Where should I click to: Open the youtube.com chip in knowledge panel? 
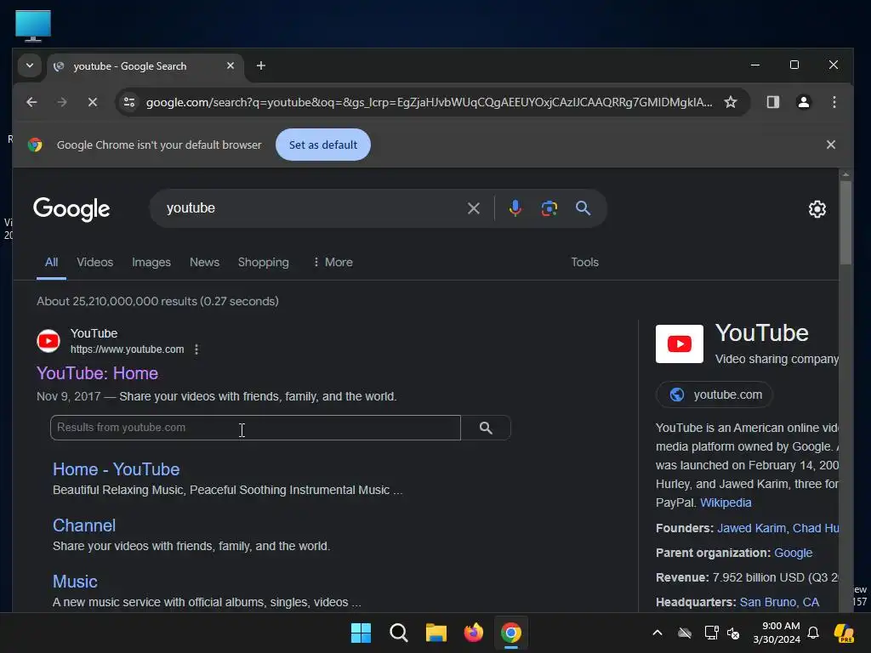coord(714,395)
